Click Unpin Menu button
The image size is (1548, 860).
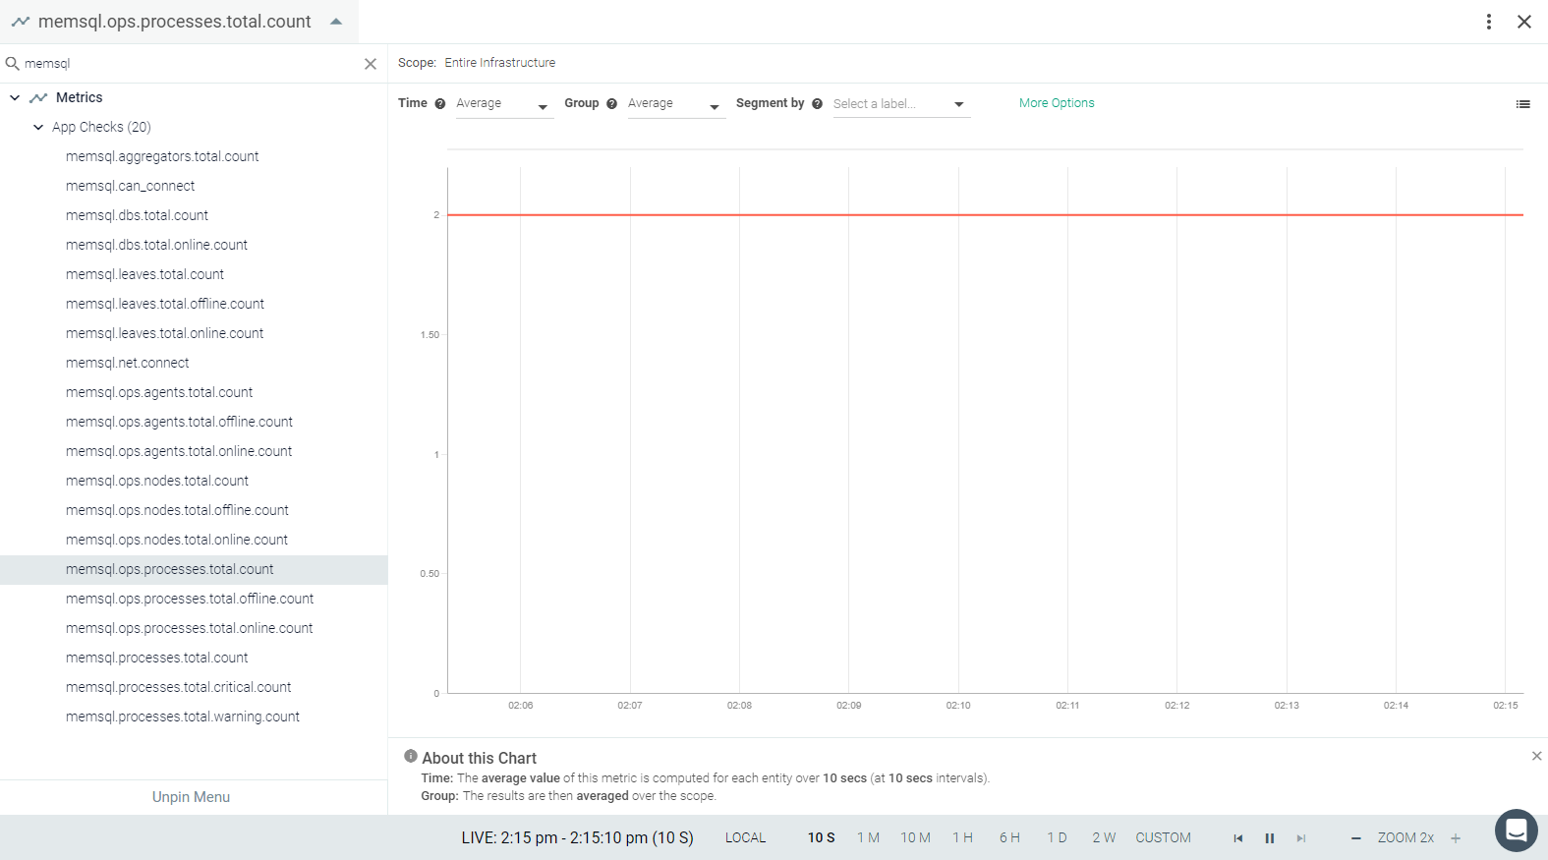(x=192, y=797)
